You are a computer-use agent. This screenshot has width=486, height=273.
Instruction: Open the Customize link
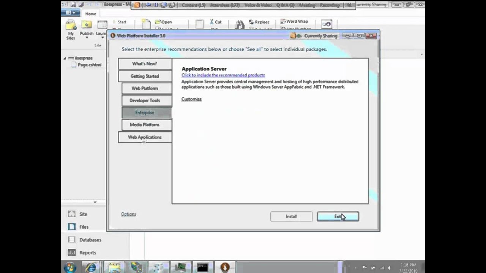click(191, 99)
